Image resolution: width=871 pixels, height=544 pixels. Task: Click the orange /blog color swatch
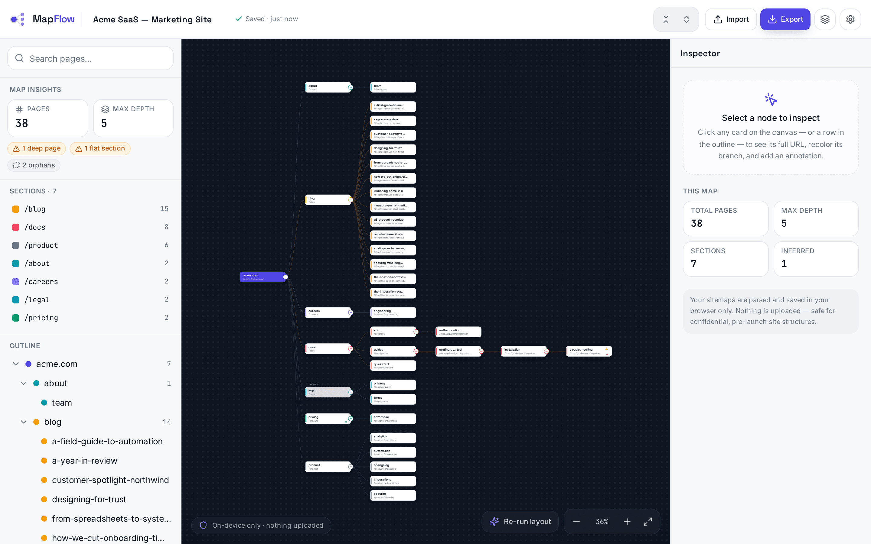coord(16,209)
